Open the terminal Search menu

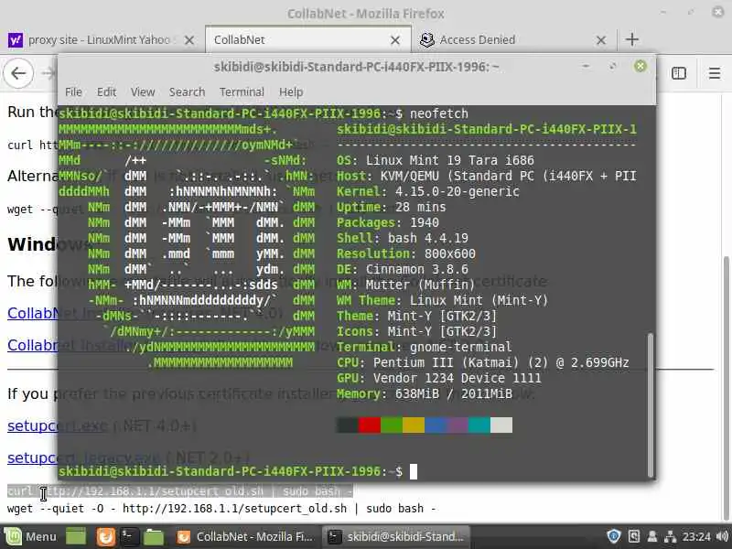tap(187, 92)
